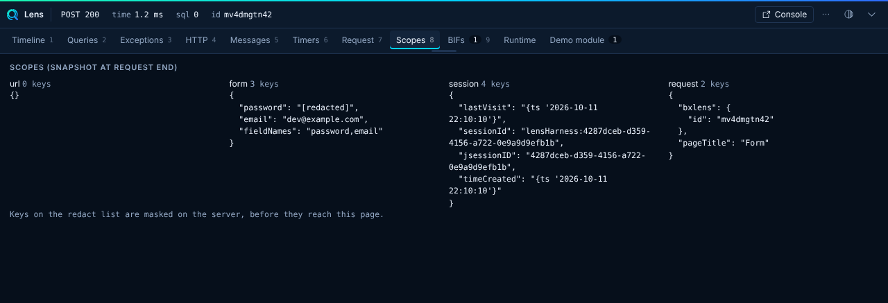Click the "password,email" fieldNames value

[x=345, y=131]
